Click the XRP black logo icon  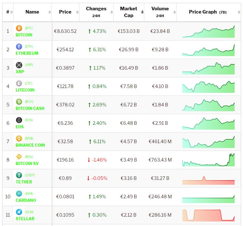pos(19,65)
